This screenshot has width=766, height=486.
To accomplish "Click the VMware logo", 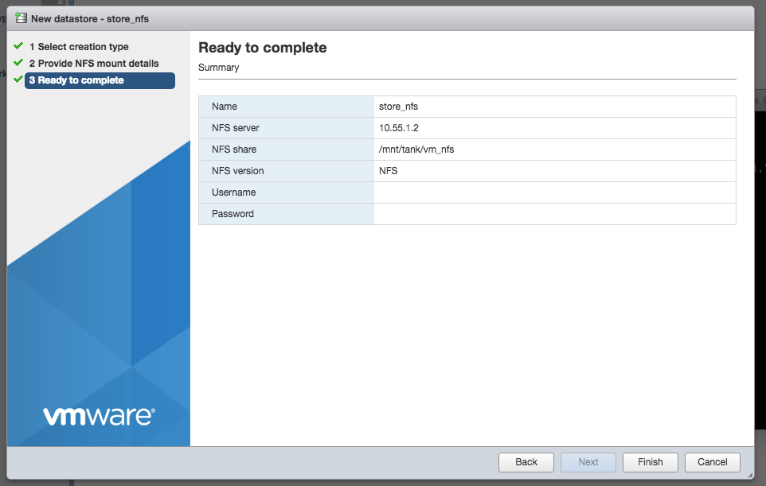I will (x=100, y=416).
